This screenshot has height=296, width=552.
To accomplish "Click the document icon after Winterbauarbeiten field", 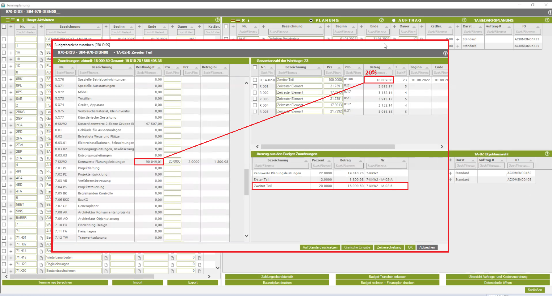I will pyautogui.click(x=106, y=258).
